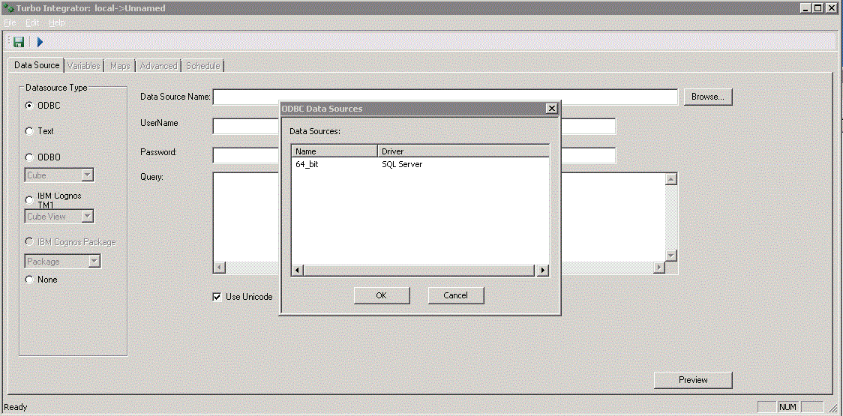Click the data sources list right scroll arrow

pos(542,271)
